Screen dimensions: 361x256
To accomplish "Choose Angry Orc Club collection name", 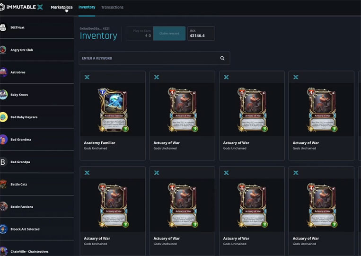I will pos(22,50).
